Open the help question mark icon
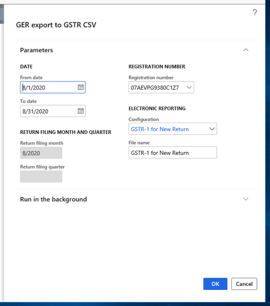 (x=255, y=13)
